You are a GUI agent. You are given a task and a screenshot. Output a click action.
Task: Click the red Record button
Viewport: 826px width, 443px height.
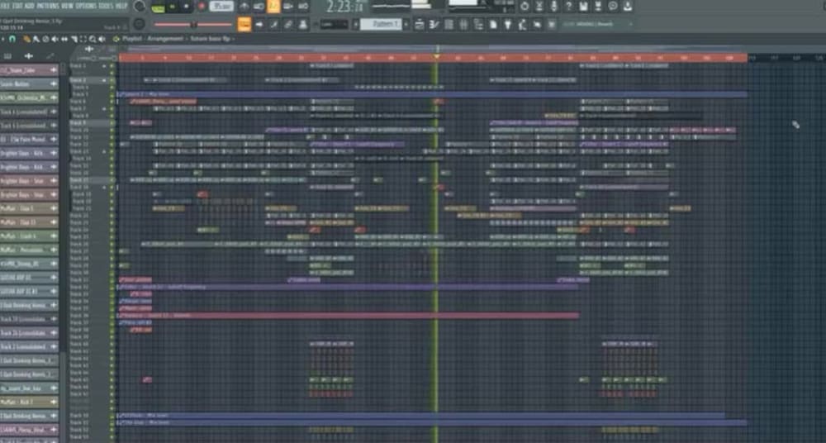tap(202, 7)
